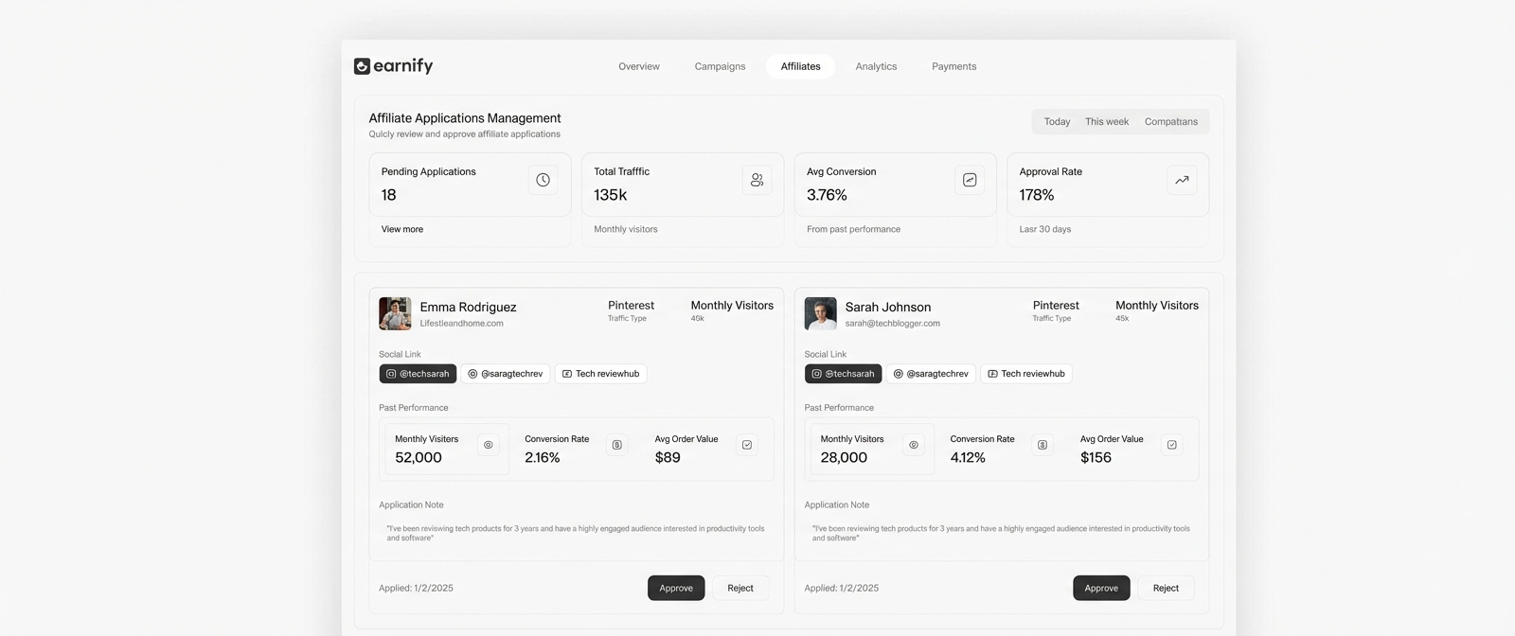Open the Campaigns tab
Screen dimensions: 1515x636
720,66
